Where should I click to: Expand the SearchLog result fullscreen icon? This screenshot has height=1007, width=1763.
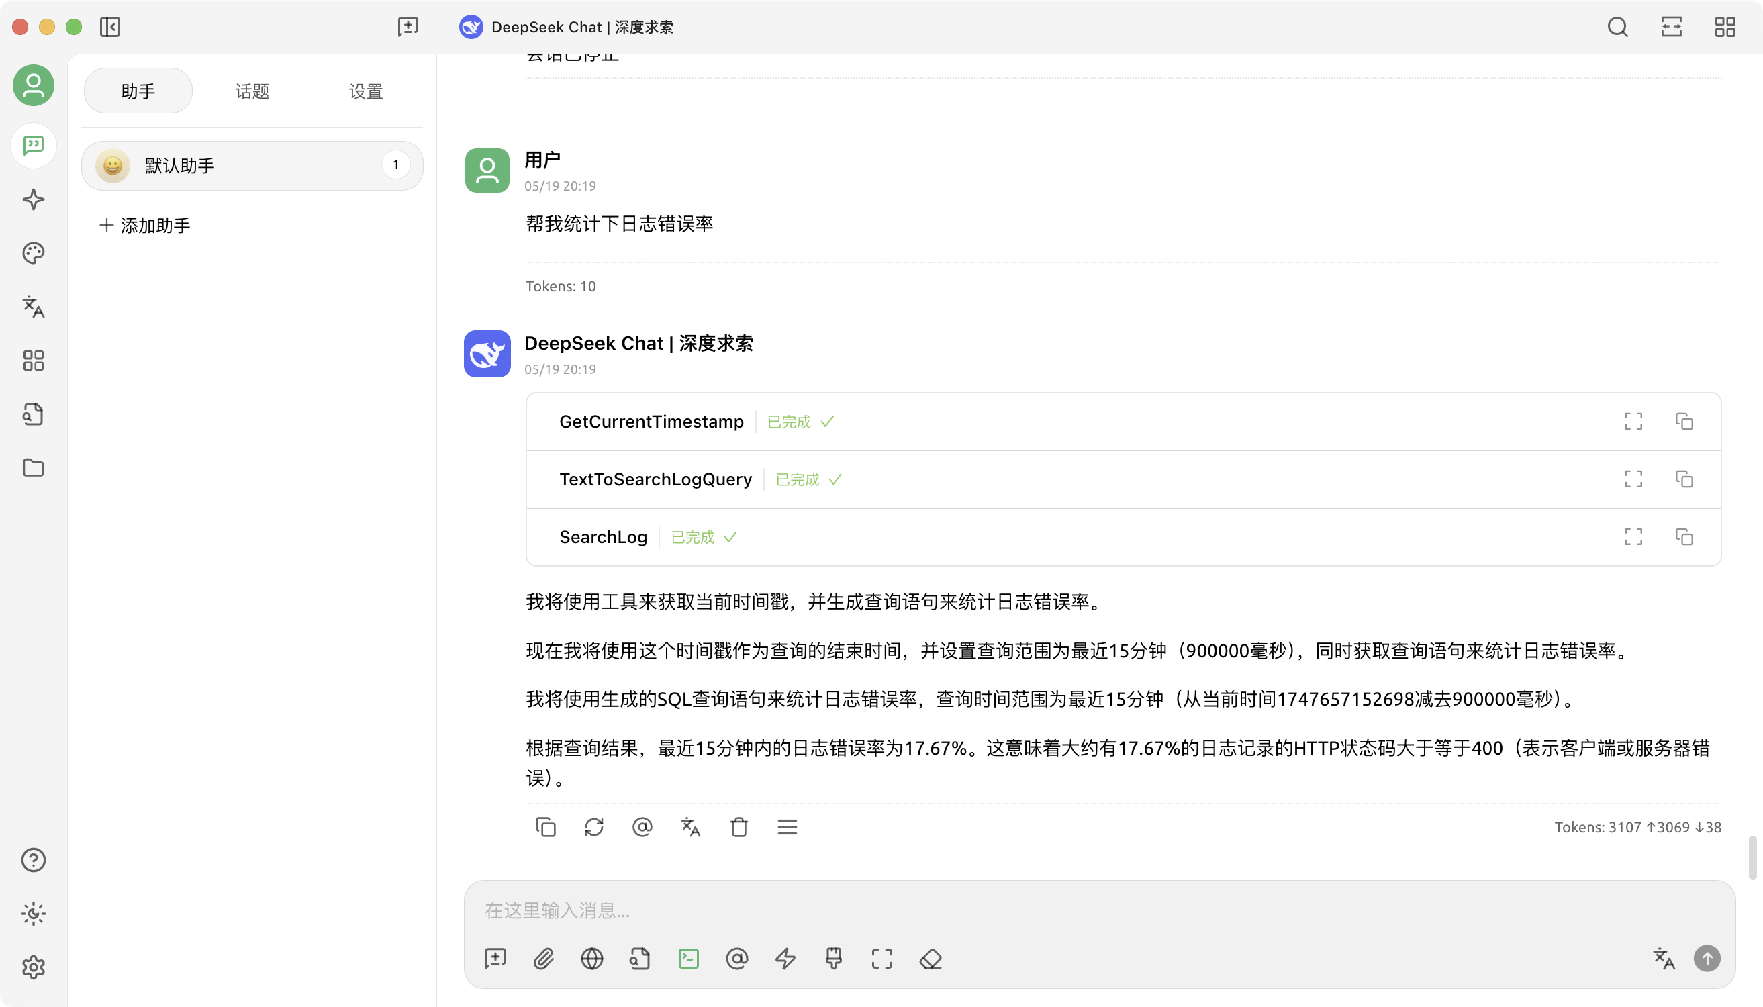point(1633,536)
